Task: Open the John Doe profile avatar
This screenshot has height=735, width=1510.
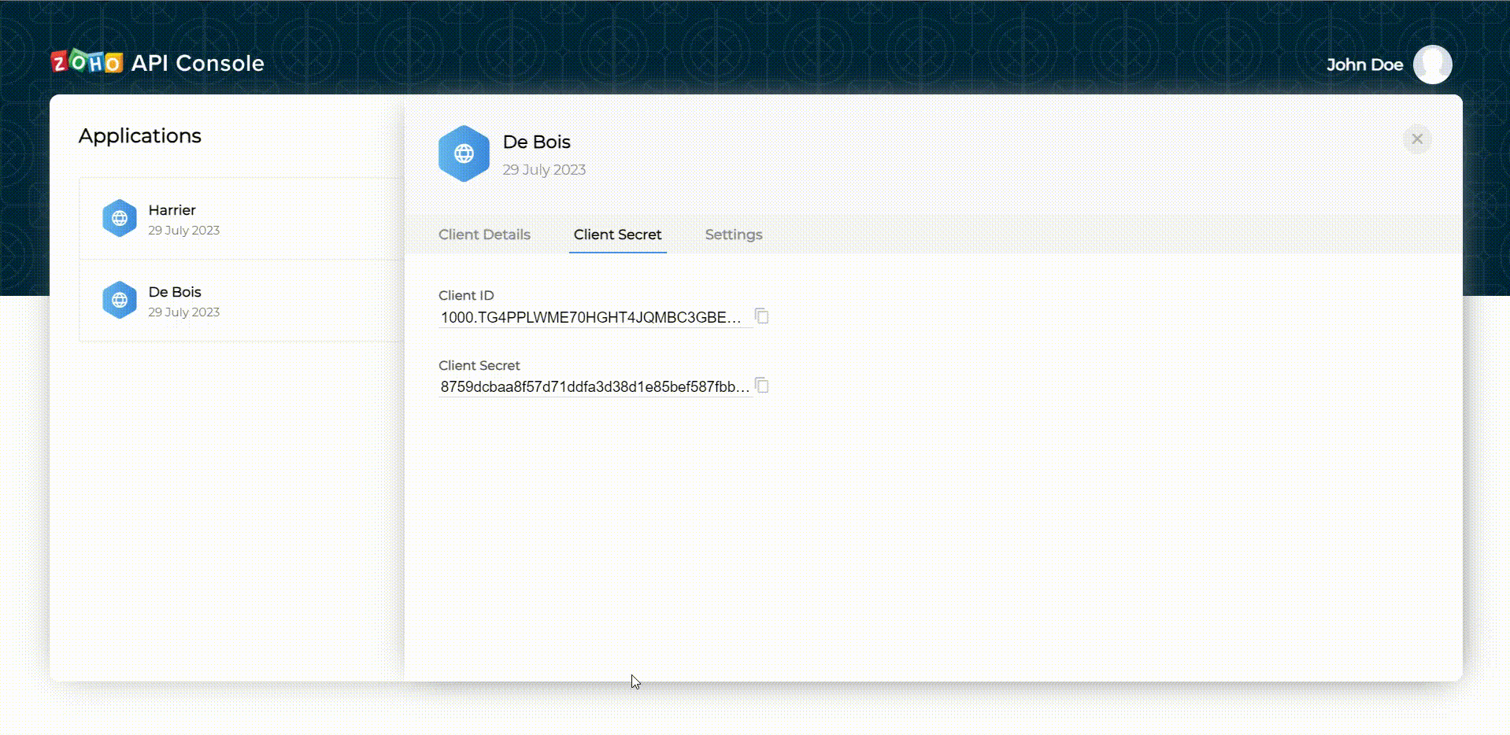Action: click(1432, 65)
